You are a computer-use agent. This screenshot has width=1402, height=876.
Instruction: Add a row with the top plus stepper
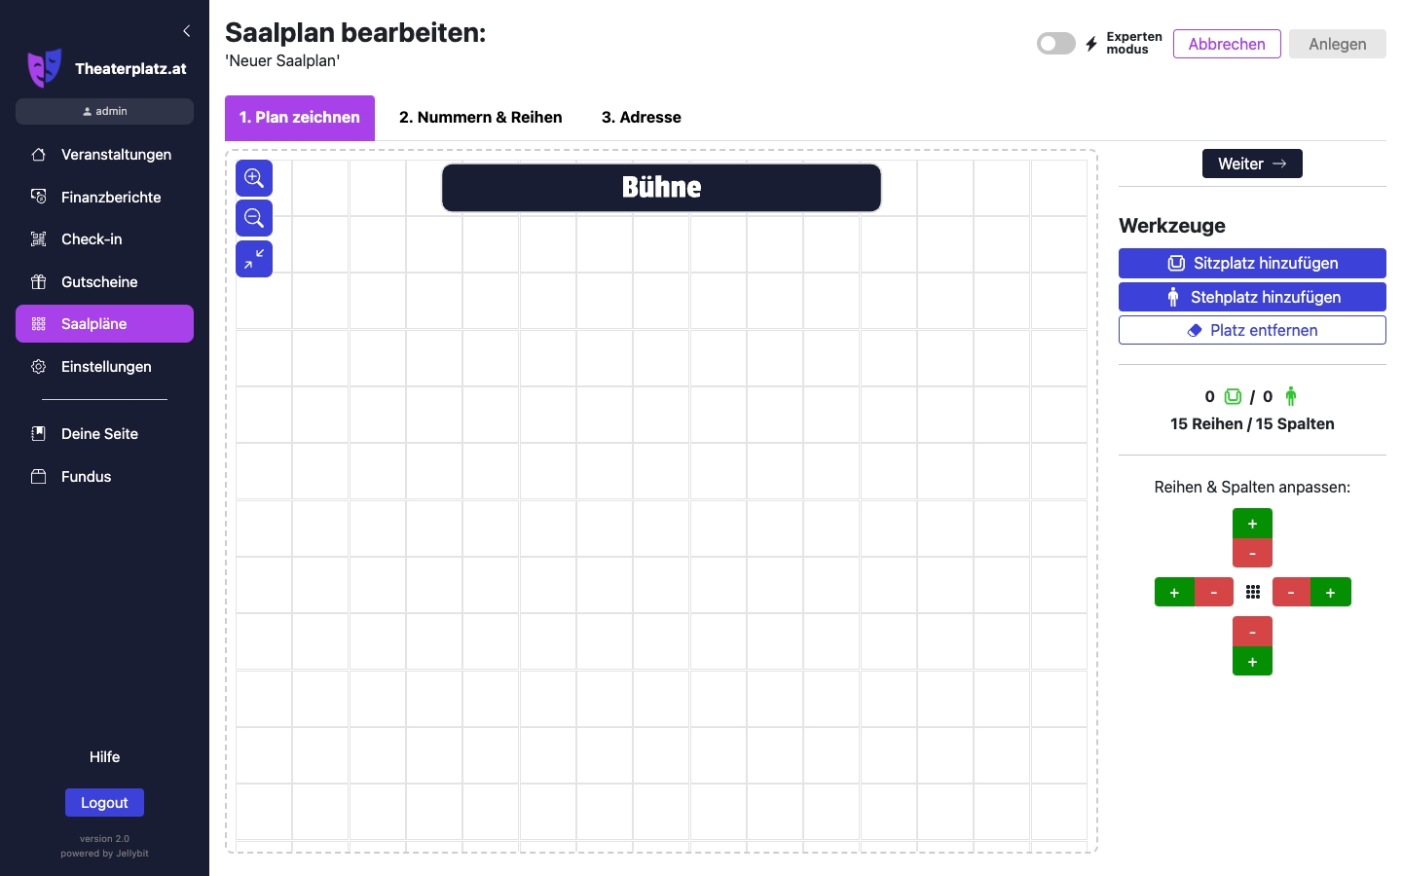click(1252, 523)
